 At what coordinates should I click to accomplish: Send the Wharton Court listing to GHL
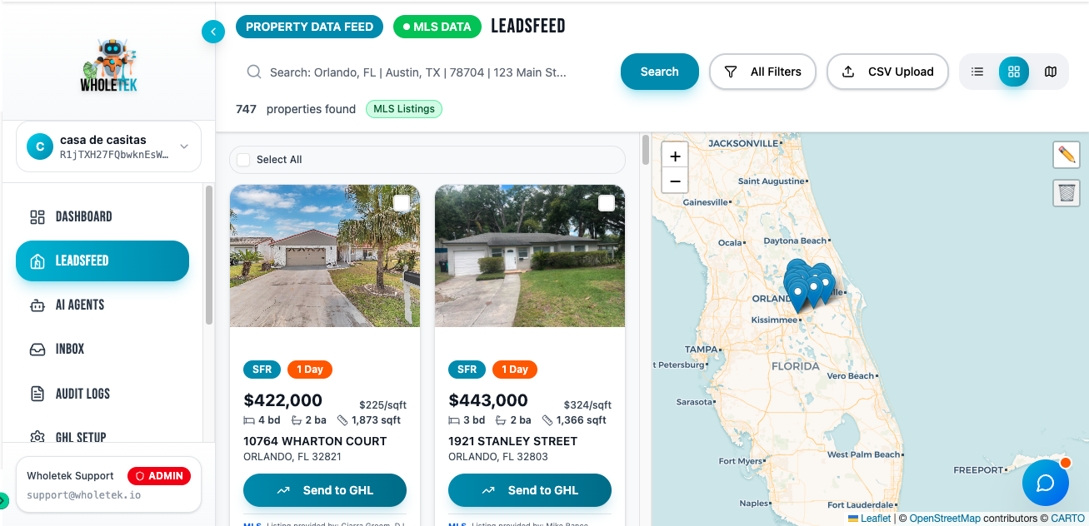click(x=324, y=490)
